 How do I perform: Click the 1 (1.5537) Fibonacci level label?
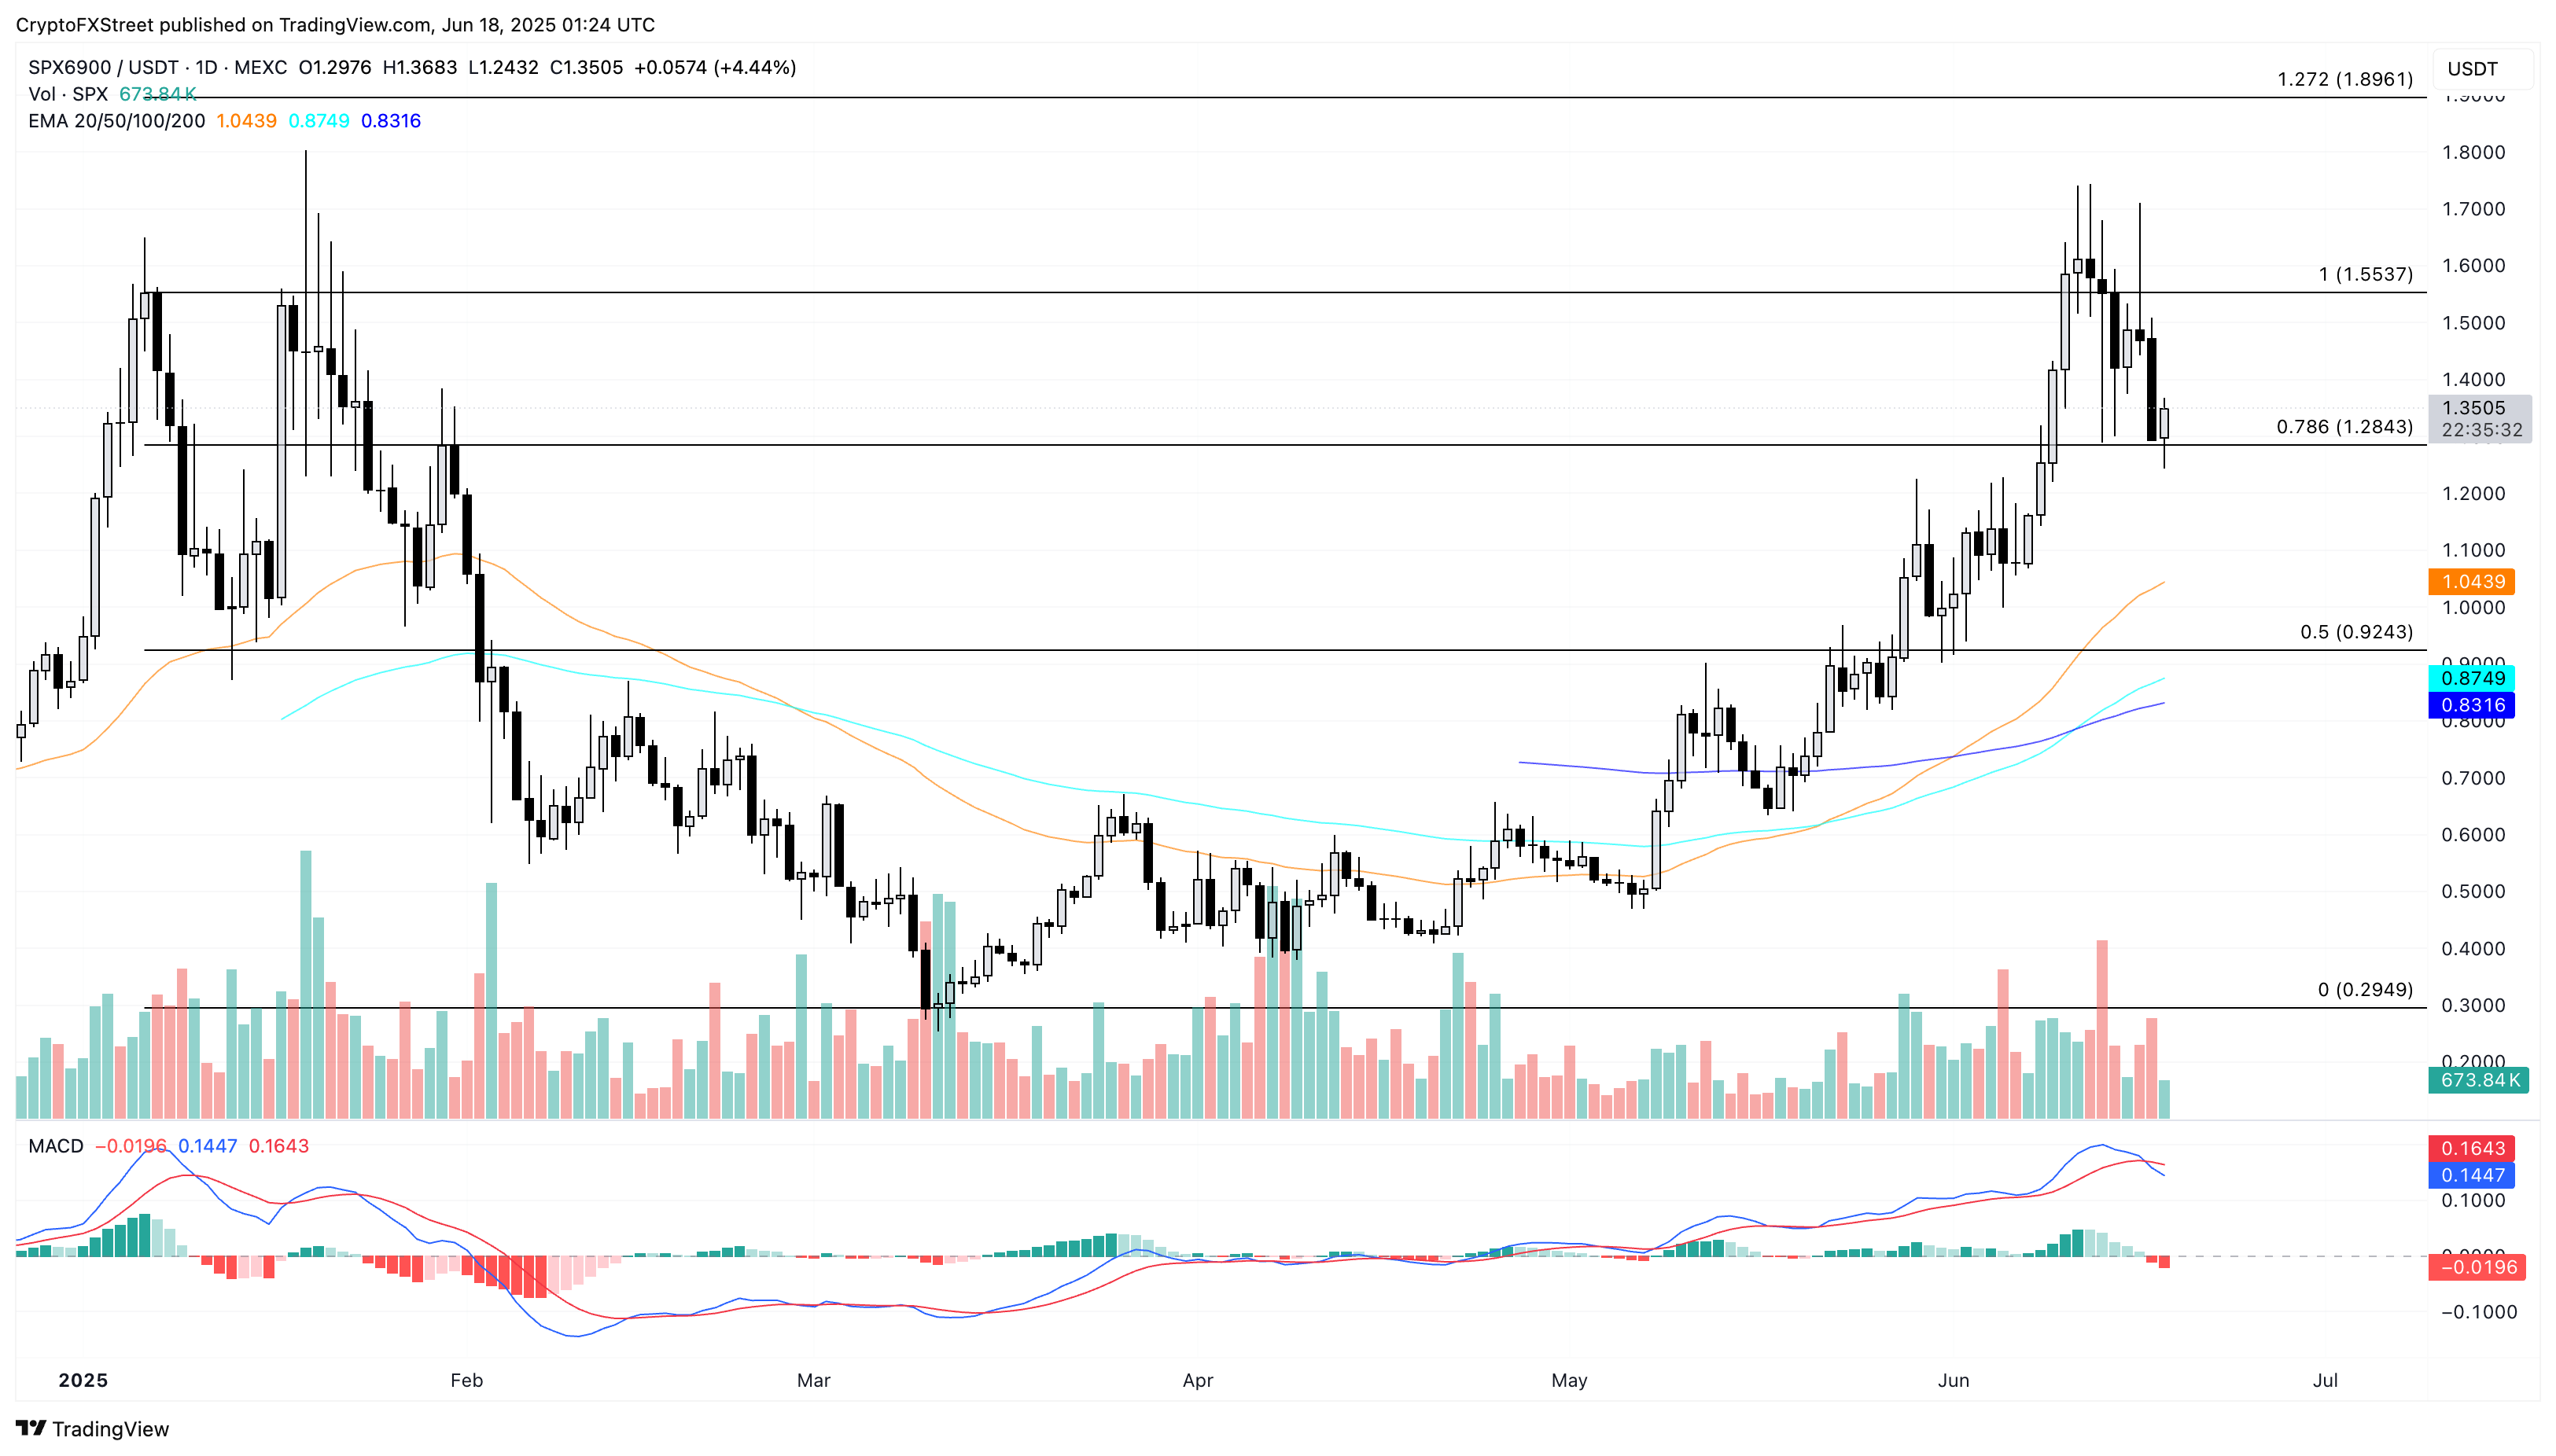point(2365,274)
